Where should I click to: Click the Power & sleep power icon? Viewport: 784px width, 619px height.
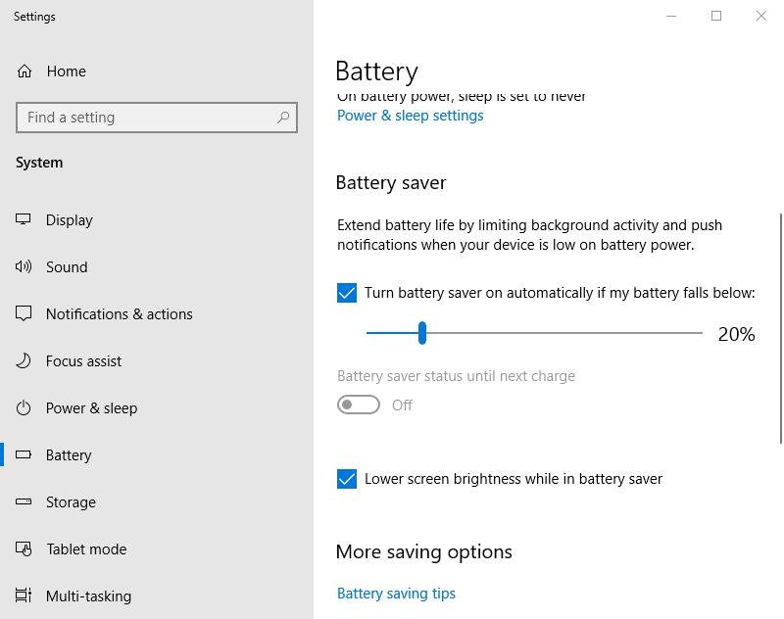[23, 407]
